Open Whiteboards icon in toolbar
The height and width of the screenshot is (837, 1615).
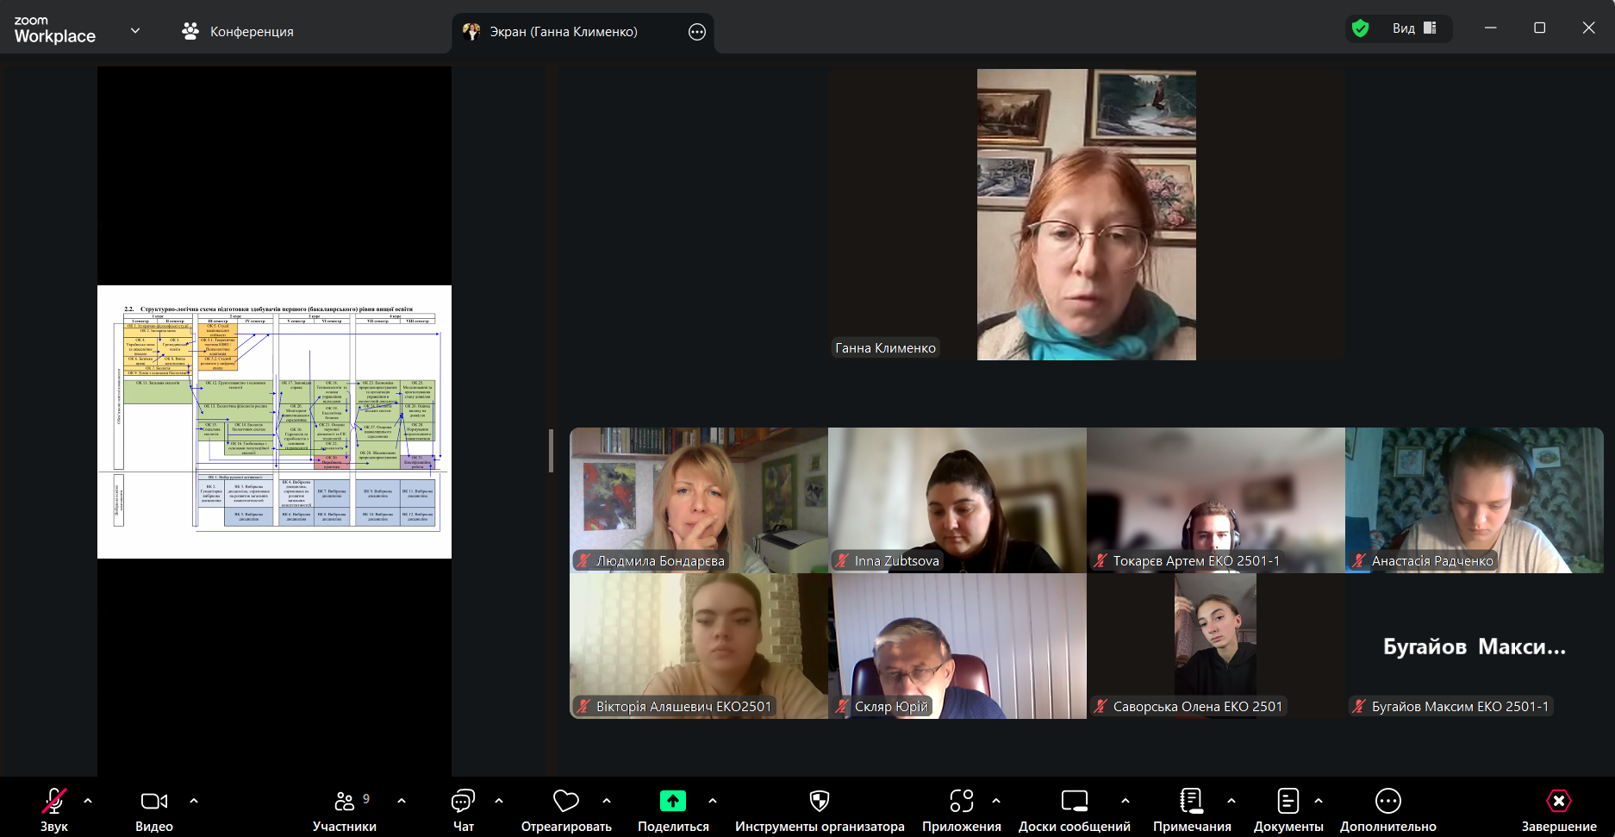(1074, 802)
